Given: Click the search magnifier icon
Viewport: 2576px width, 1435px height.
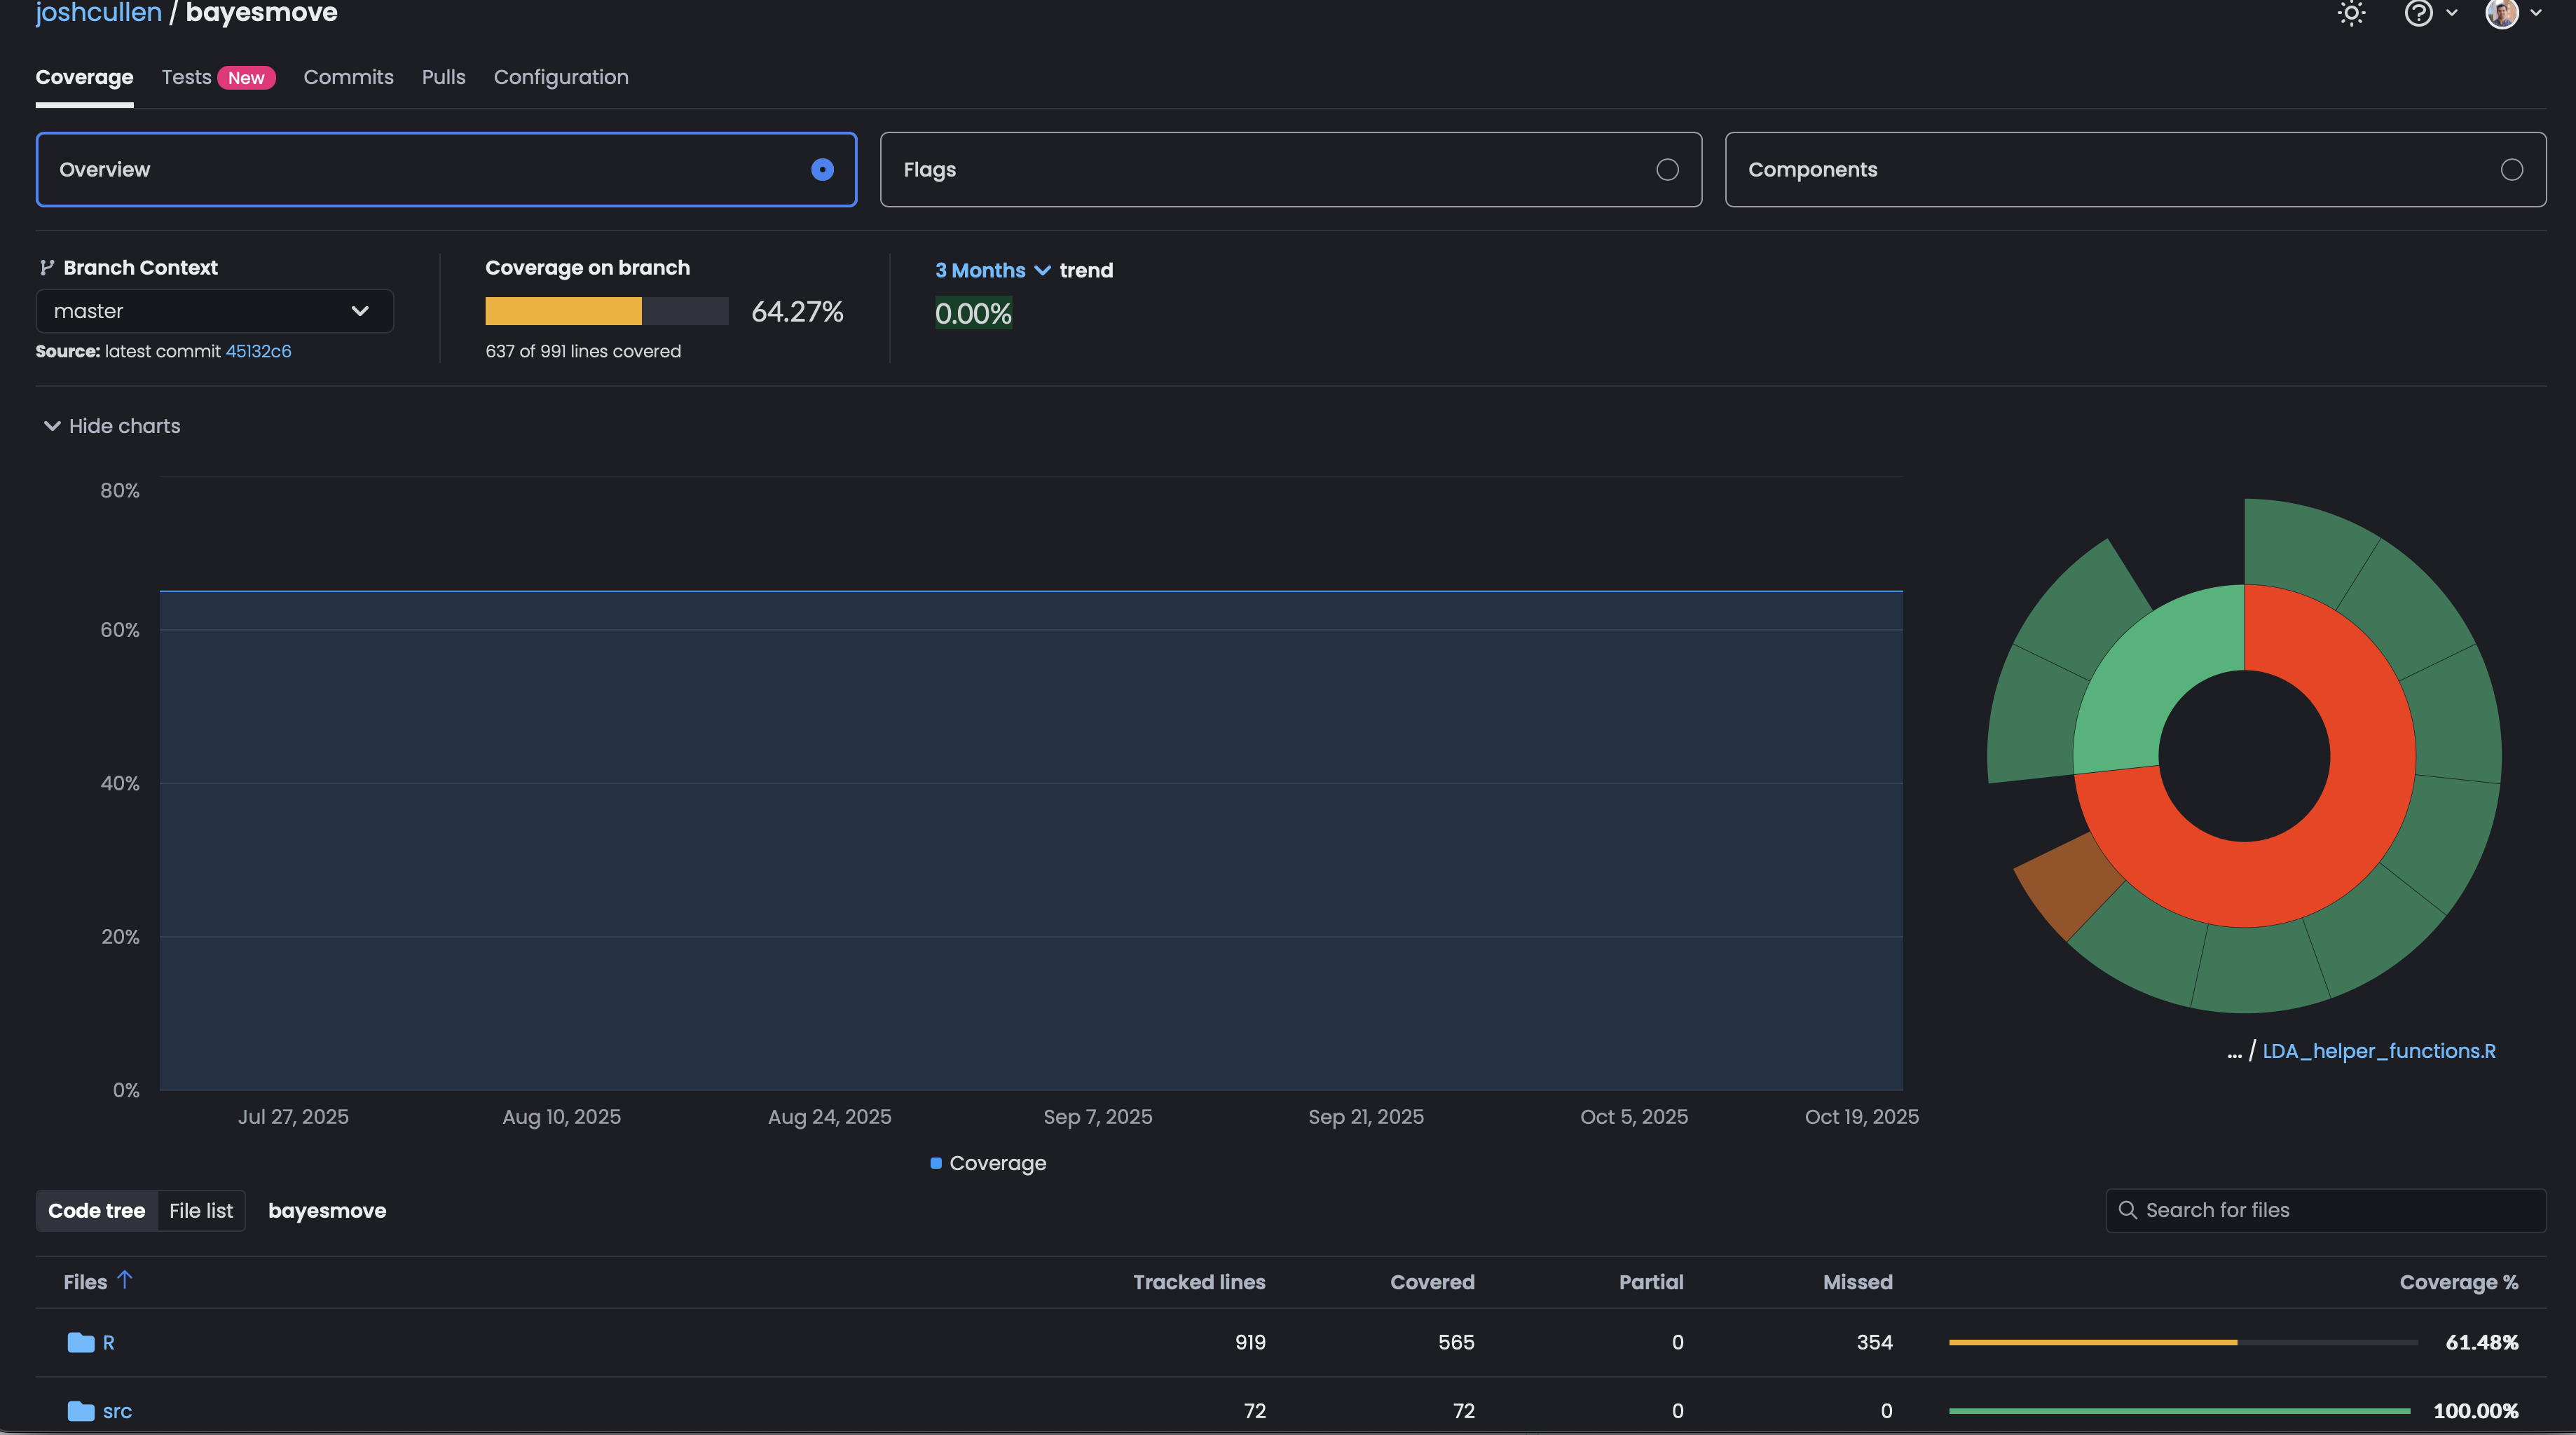Looking at the screenshot, I should point(2127,1210).
